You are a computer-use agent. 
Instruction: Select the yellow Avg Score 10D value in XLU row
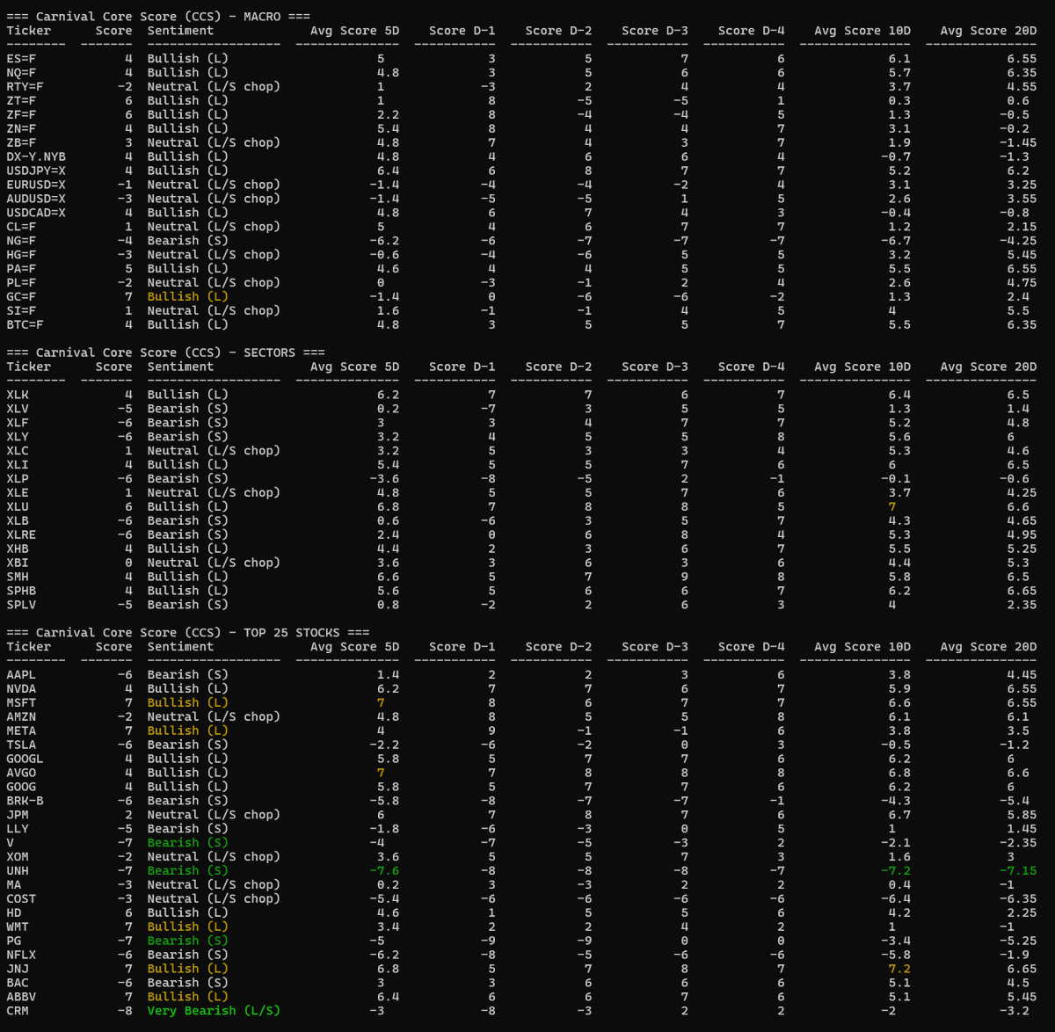tap(891, 507)
